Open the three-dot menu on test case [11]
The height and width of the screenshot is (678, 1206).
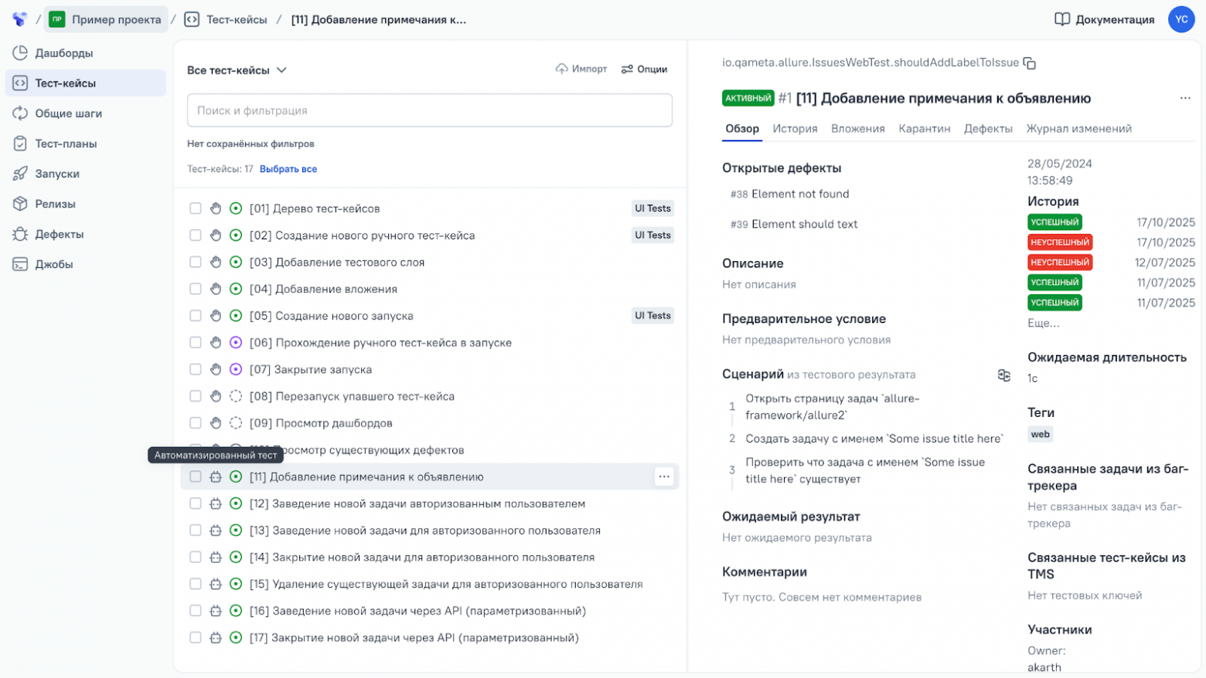pos(664,476)
